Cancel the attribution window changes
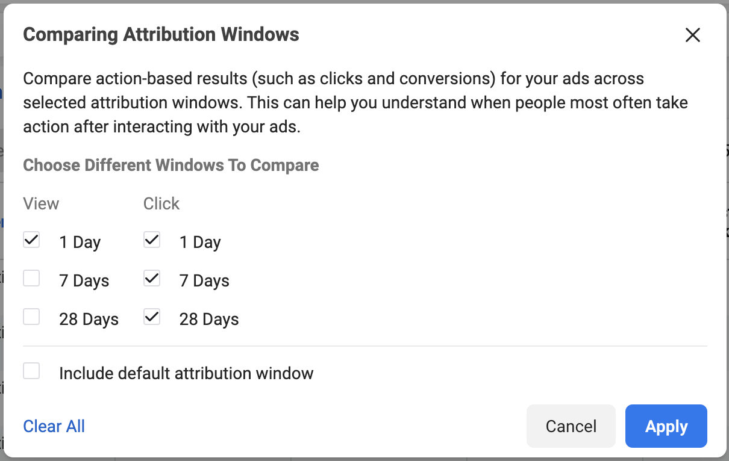729x461 pixels. (571, 426)
